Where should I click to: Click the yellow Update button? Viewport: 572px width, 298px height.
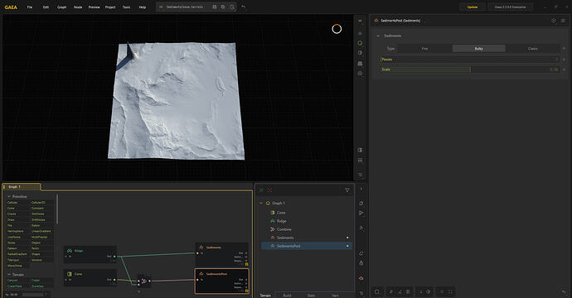click(x=473, y=7)
